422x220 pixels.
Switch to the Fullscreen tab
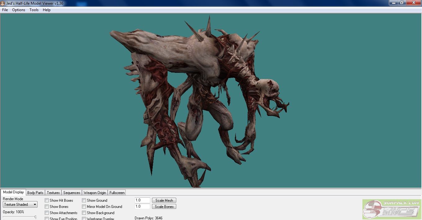[117, 193]
